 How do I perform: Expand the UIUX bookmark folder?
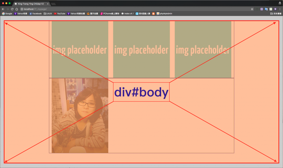pyautogui.click(x=48, y=14)
